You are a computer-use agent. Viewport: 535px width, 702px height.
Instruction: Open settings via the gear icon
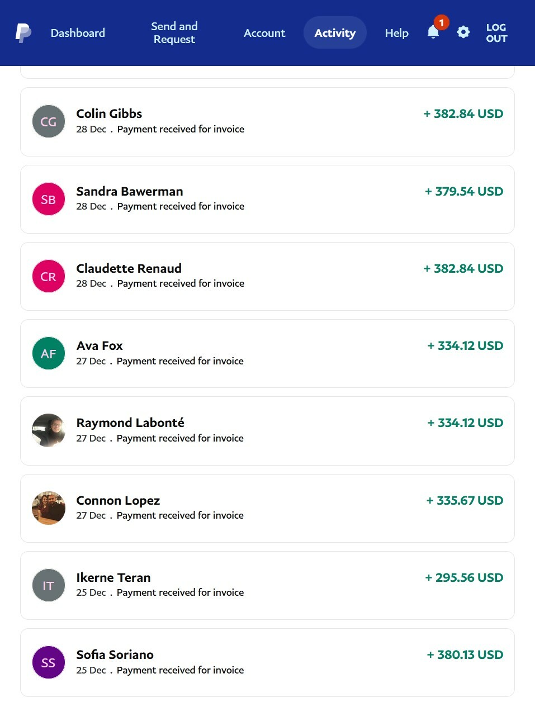pos(463,32)
